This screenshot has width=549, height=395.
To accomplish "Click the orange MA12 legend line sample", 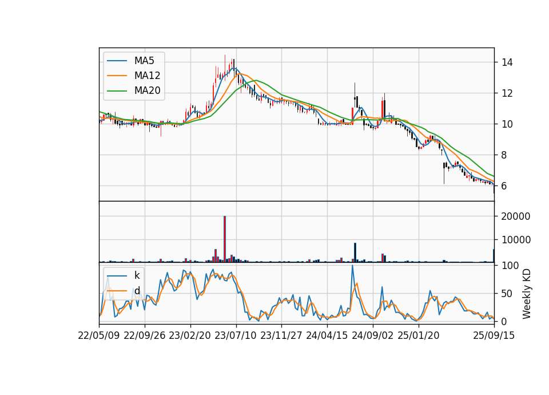I will click(117, 76).
